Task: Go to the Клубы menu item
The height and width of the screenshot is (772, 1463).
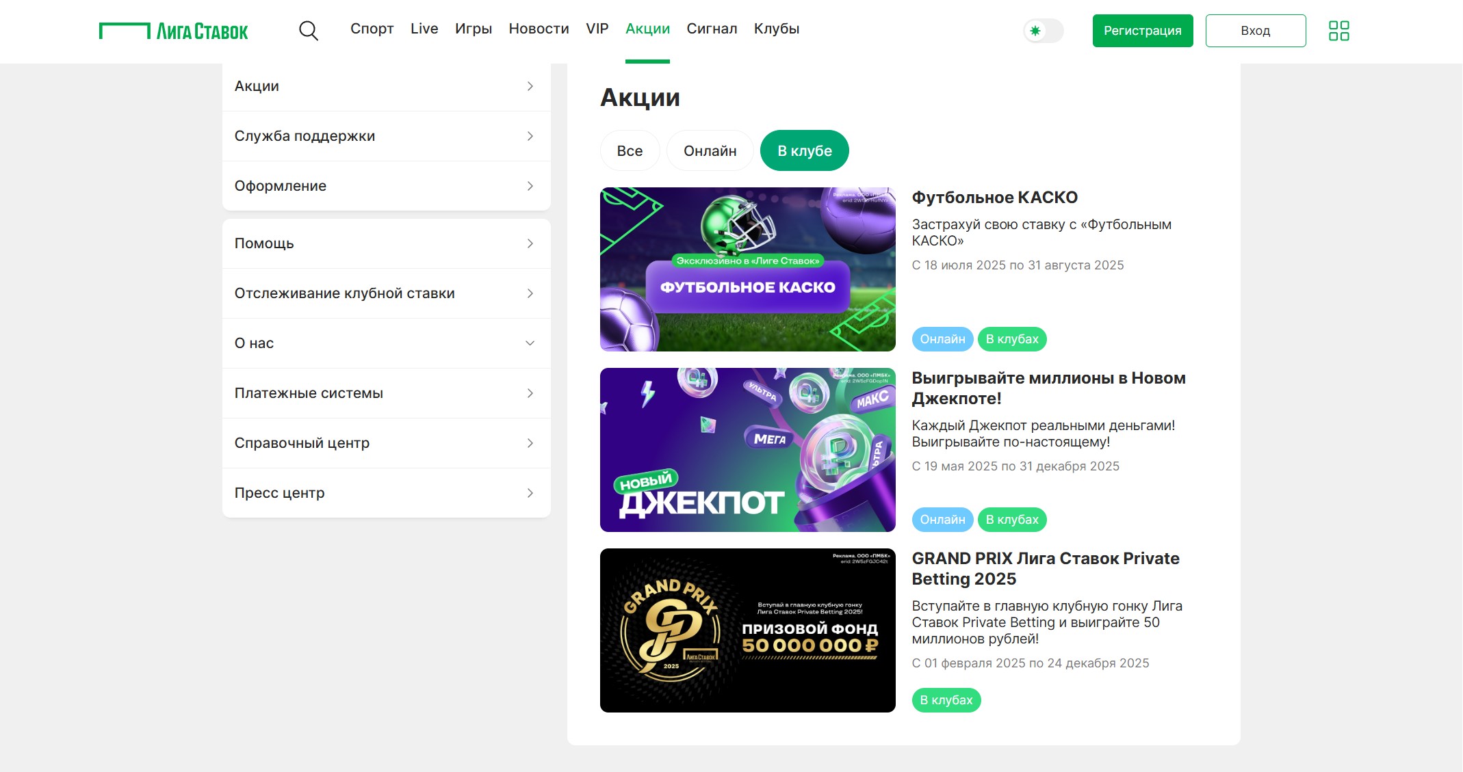Action: [776, 29]
